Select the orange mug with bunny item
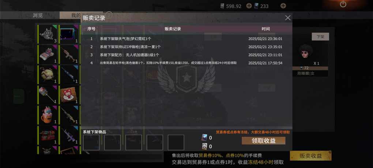373x168 pixels. point(48,115)
